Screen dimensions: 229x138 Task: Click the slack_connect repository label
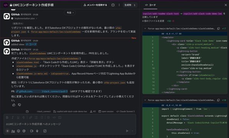44,112
